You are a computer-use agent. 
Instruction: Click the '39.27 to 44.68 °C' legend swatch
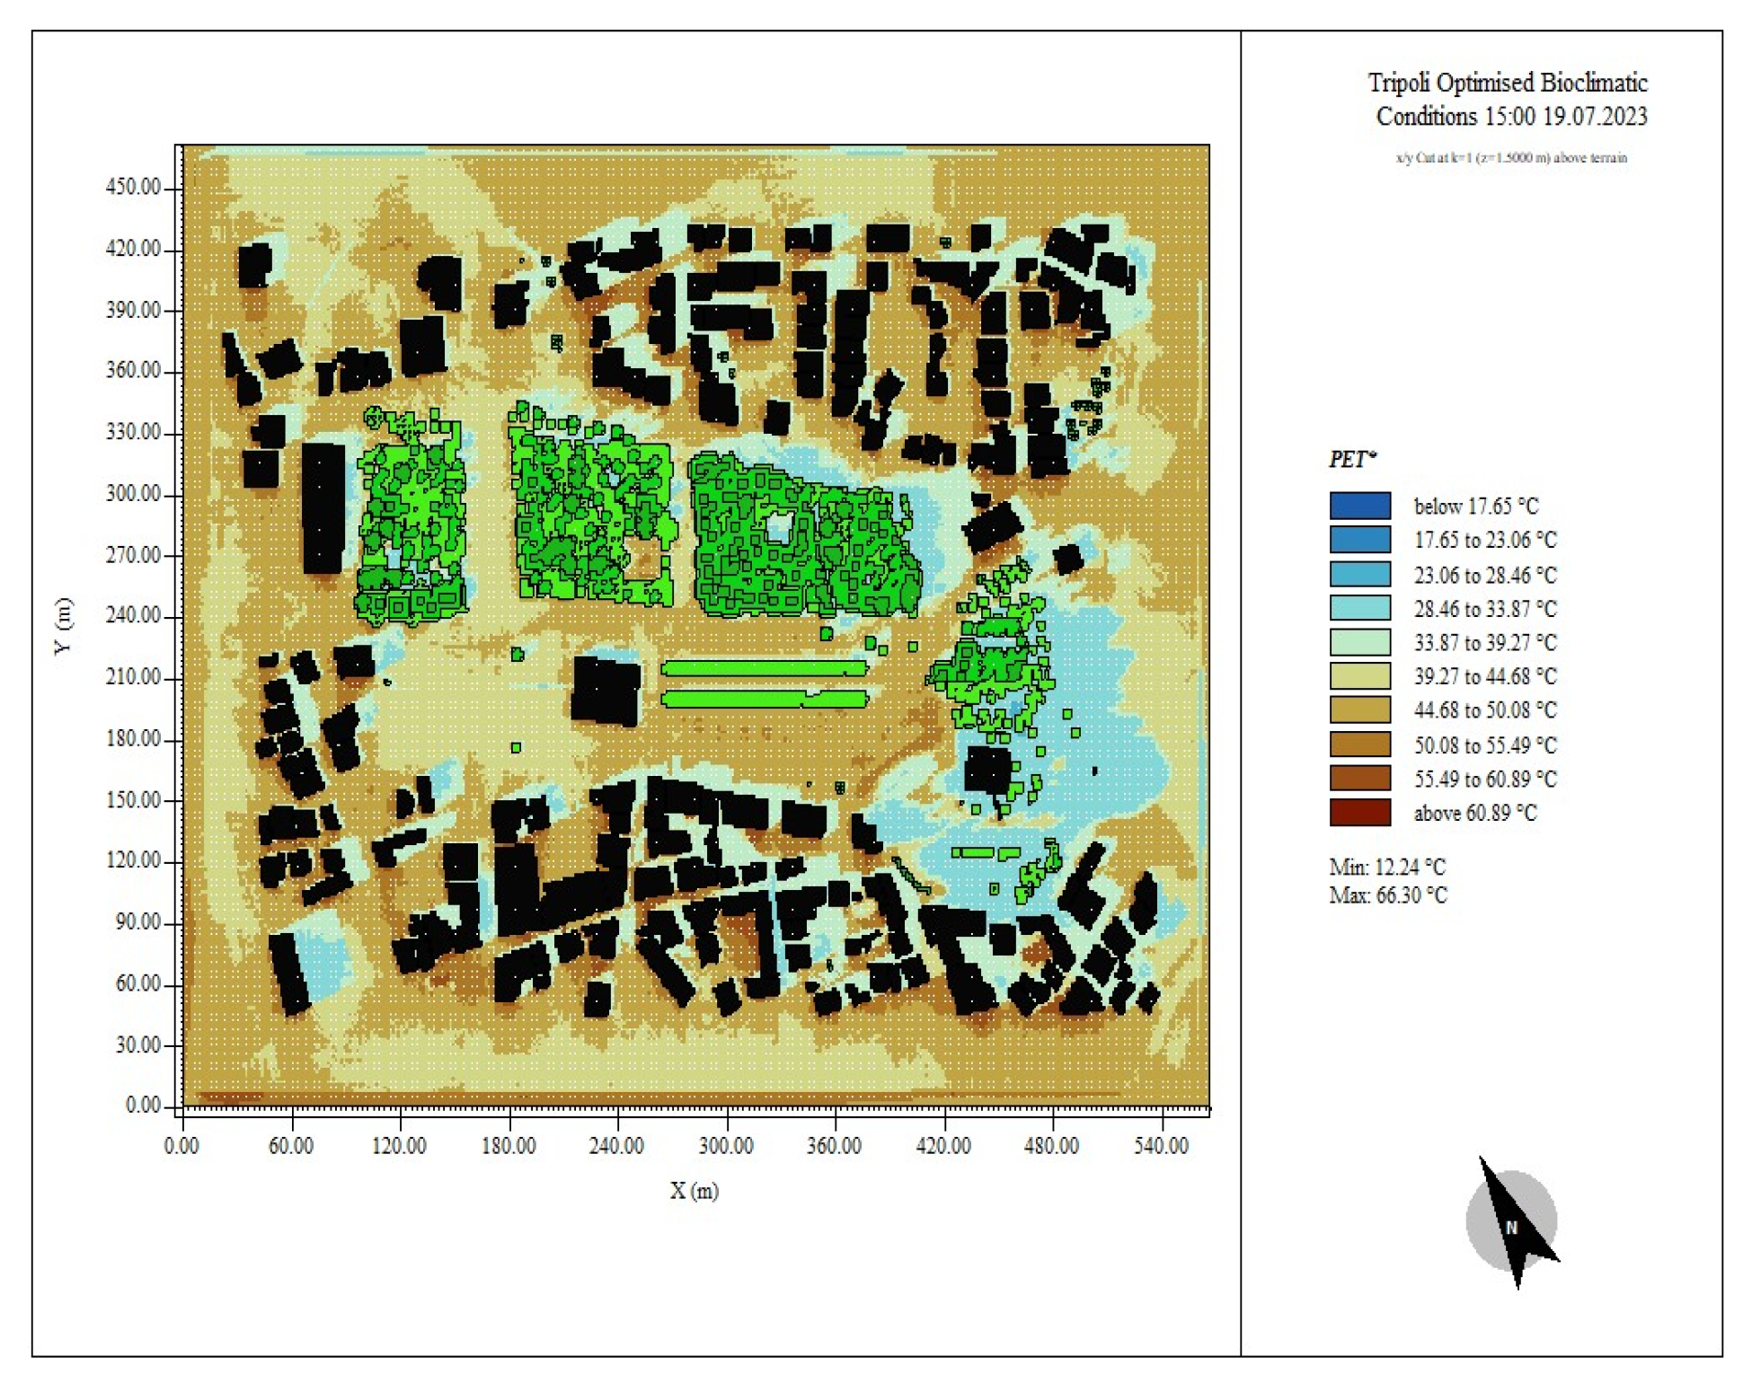[x=1359, y=676]
